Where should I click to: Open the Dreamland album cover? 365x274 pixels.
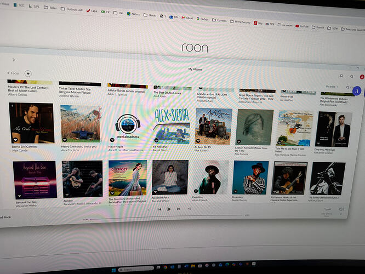(250, 178)
